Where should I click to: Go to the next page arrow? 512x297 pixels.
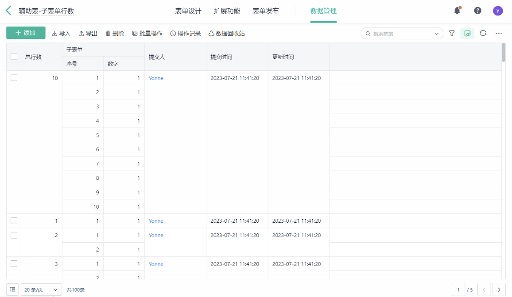click(499, 289)
